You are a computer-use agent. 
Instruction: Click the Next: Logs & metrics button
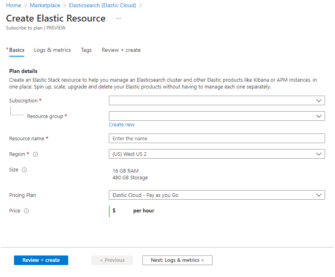click(177, 260)
